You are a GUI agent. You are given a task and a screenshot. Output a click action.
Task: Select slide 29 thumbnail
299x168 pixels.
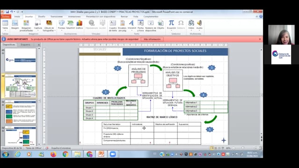tap(21, 60)
